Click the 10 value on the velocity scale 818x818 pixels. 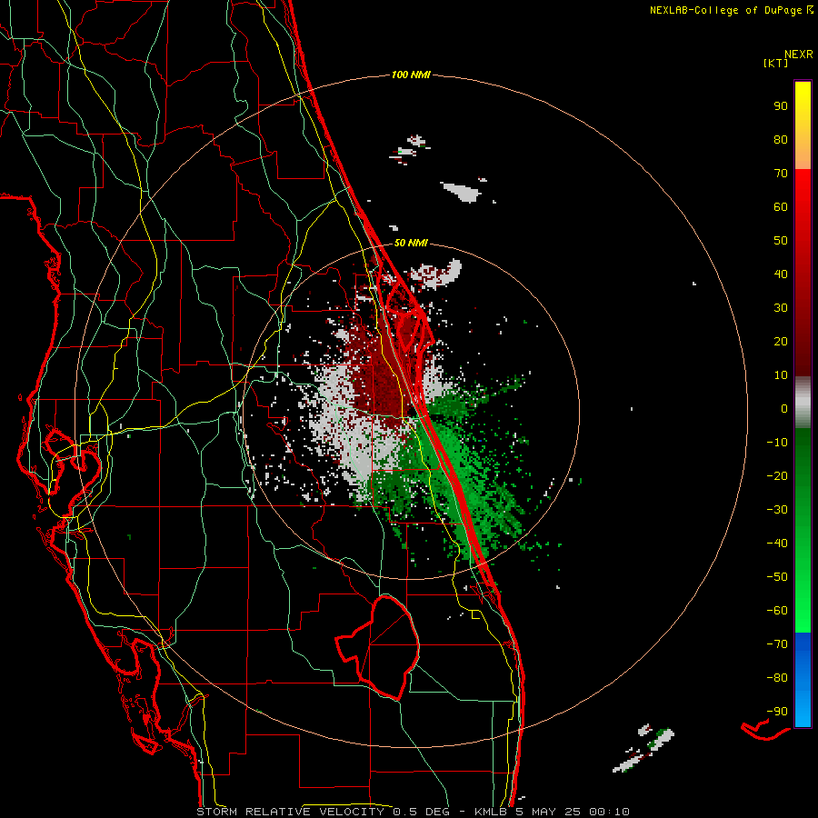[781, 375]
